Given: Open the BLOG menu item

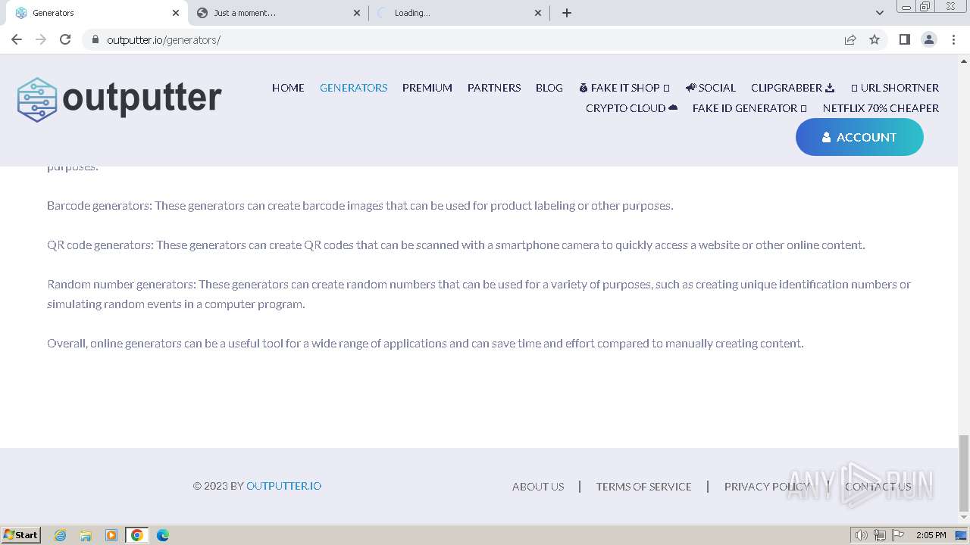Looking at the screenshot, I should pos(549,88).
